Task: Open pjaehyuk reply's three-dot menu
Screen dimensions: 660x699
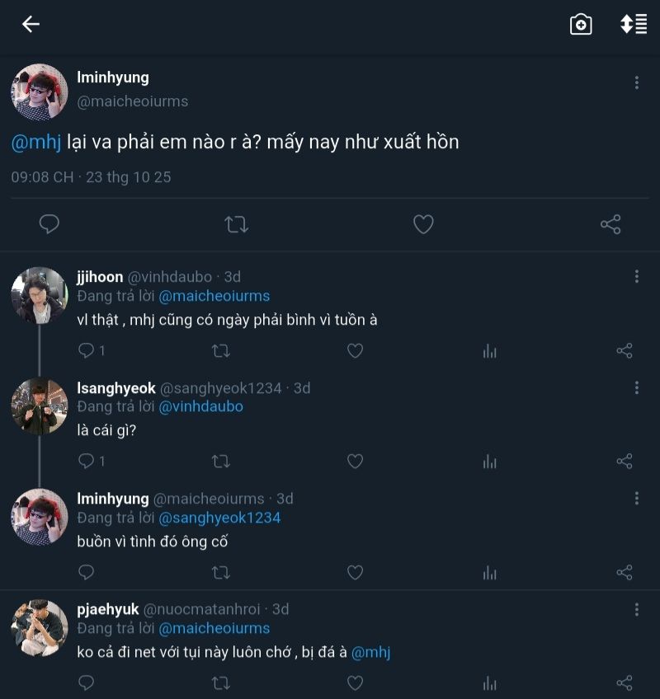Action: tap(636, 610)
